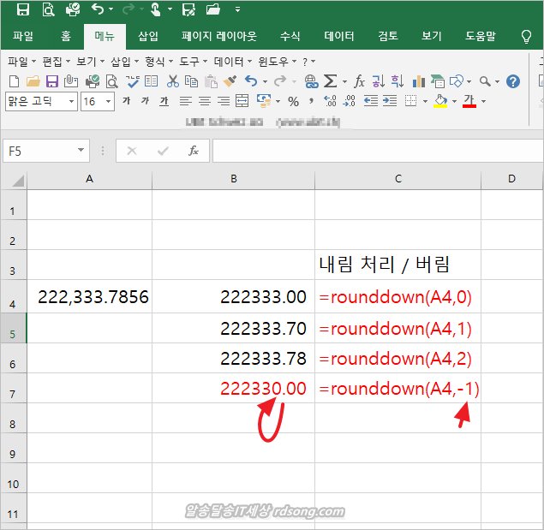Expand the Name Box dropdown arrow
544x530 pixels.
click(x=81, y=150)
